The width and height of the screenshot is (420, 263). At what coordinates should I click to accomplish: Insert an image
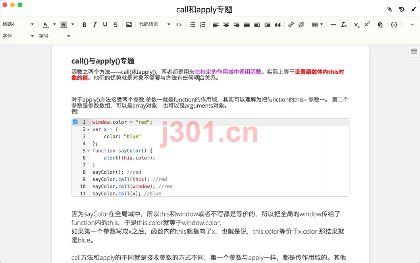(129, 25)
